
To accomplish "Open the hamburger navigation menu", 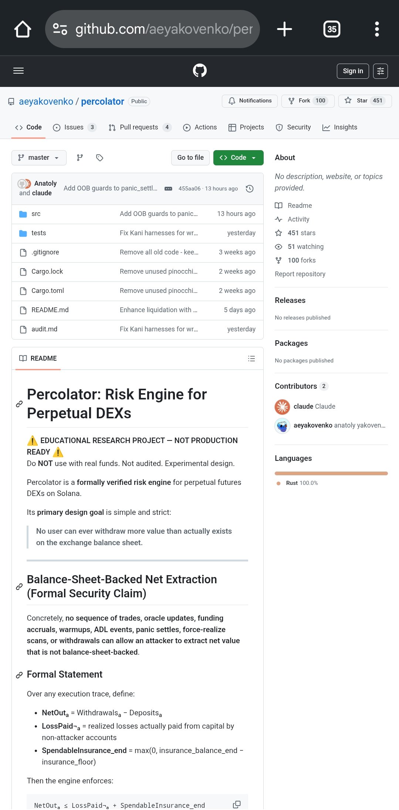I will tap(18, 71).
